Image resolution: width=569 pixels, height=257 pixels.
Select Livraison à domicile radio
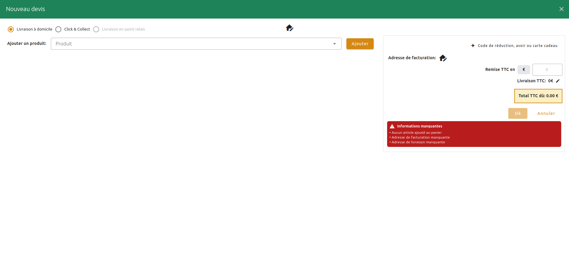click(x=11, y=29)
